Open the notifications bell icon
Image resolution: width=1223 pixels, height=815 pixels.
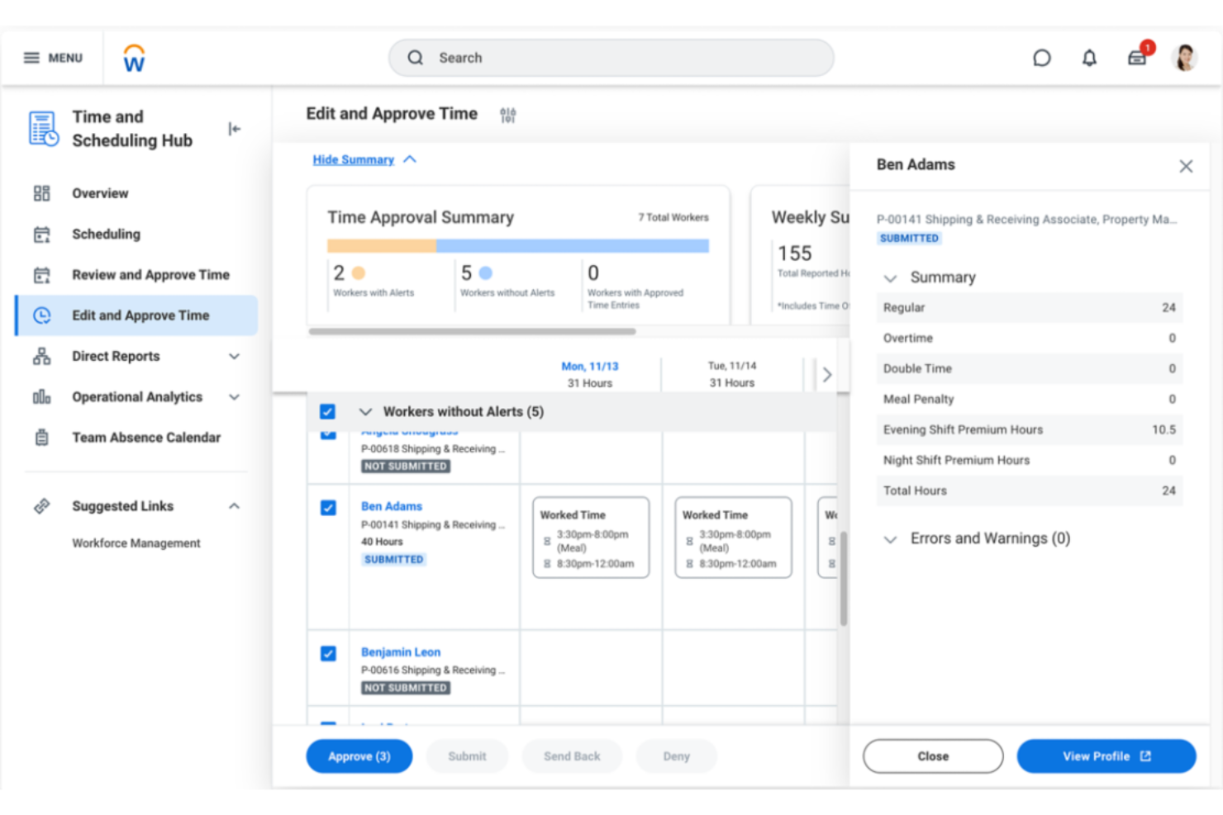click(x=1089, y=58)
